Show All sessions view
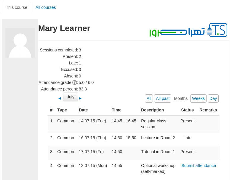The height and width of the screenshot is (180, 232). pos(149,98)
